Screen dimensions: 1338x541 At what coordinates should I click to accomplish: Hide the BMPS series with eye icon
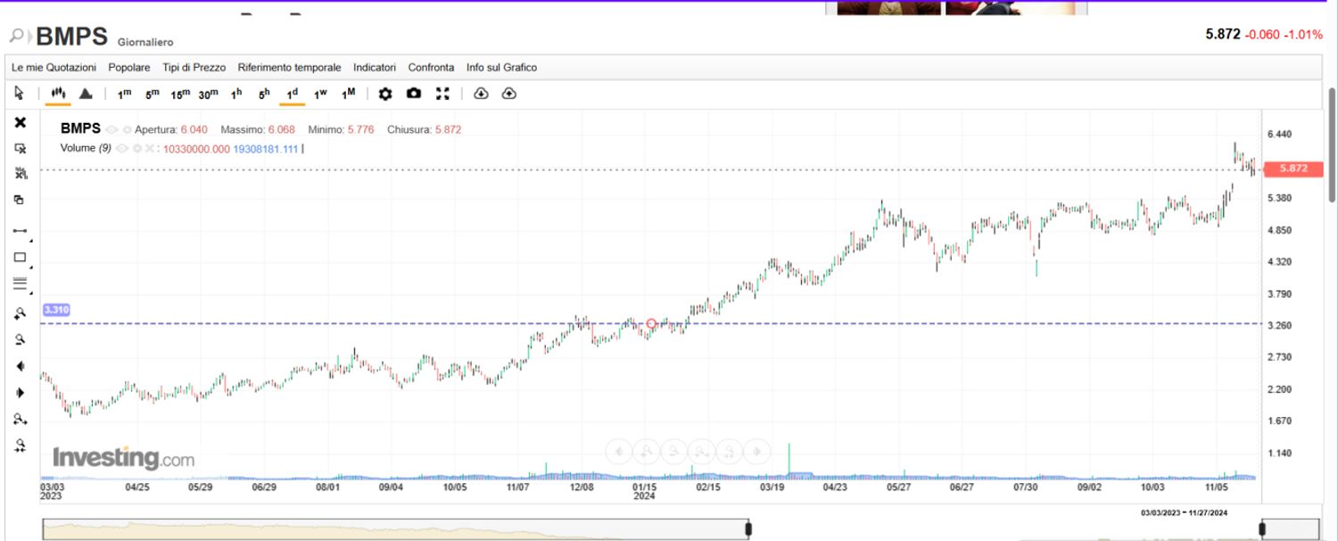(x=112, y=129)
